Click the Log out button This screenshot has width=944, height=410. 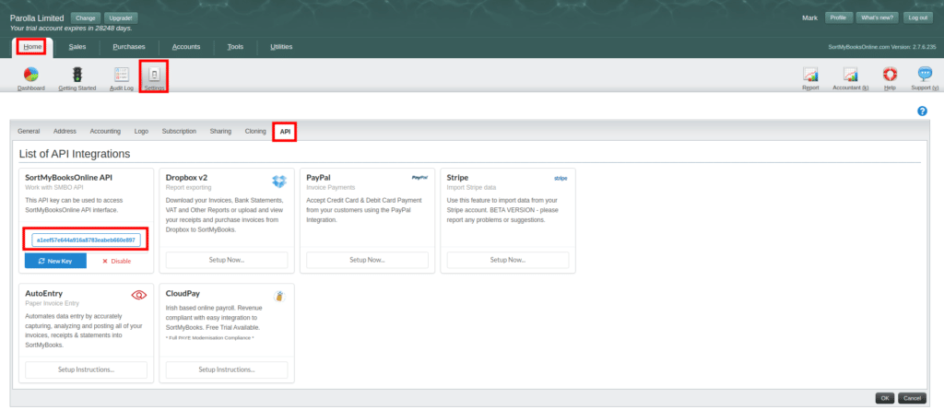pyautogui.click(x=918, y=18)
